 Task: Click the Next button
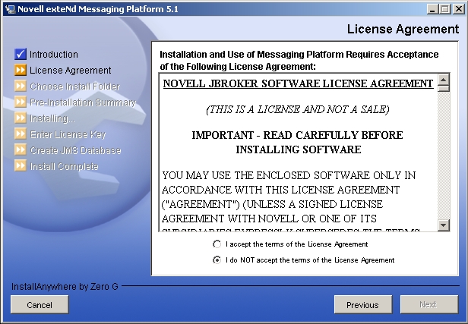[x=429, y=304]
